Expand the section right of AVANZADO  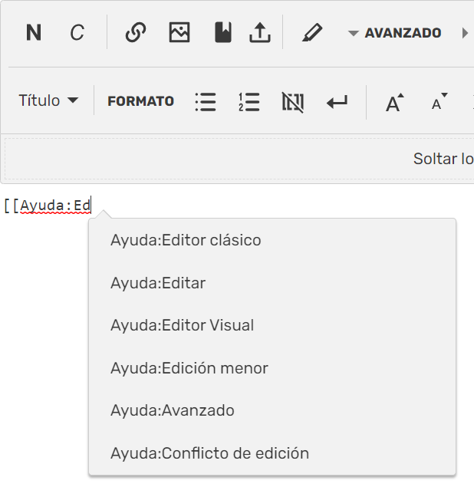point(465,33)
